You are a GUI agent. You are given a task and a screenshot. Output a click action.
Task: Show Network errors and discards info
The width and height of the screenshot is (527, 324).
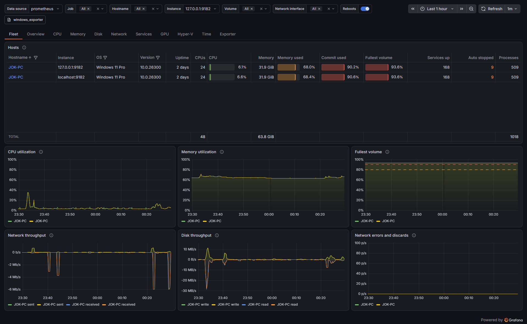(x=414, y=235)
